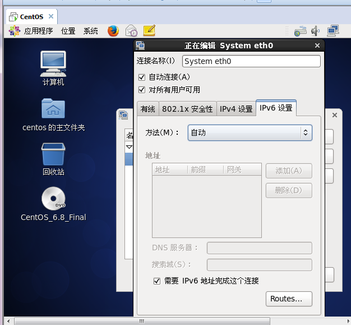Click the background window network icon

point(123,115)
